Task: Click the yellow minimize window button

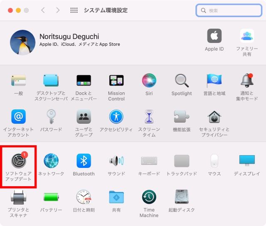Action: pyautogui.click(x=18, y=10)
